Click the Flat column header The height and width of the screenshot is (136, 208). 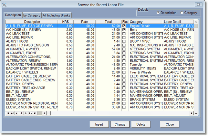(x=125, y=22)
